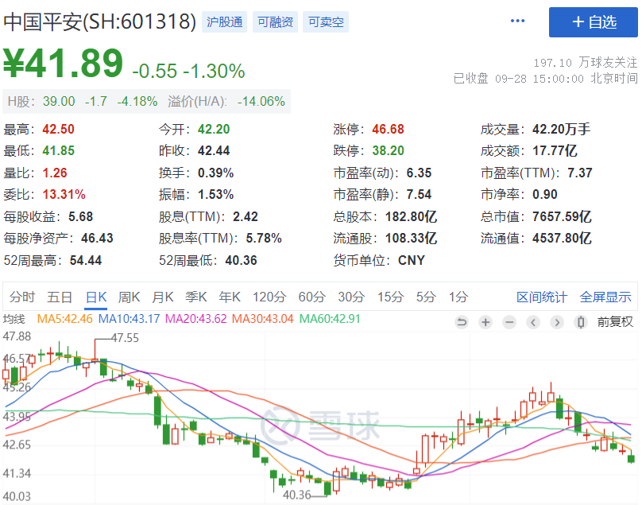Toggle the candlestick style icon
Viewport: 642px width, 505px height.
(581, 323)
